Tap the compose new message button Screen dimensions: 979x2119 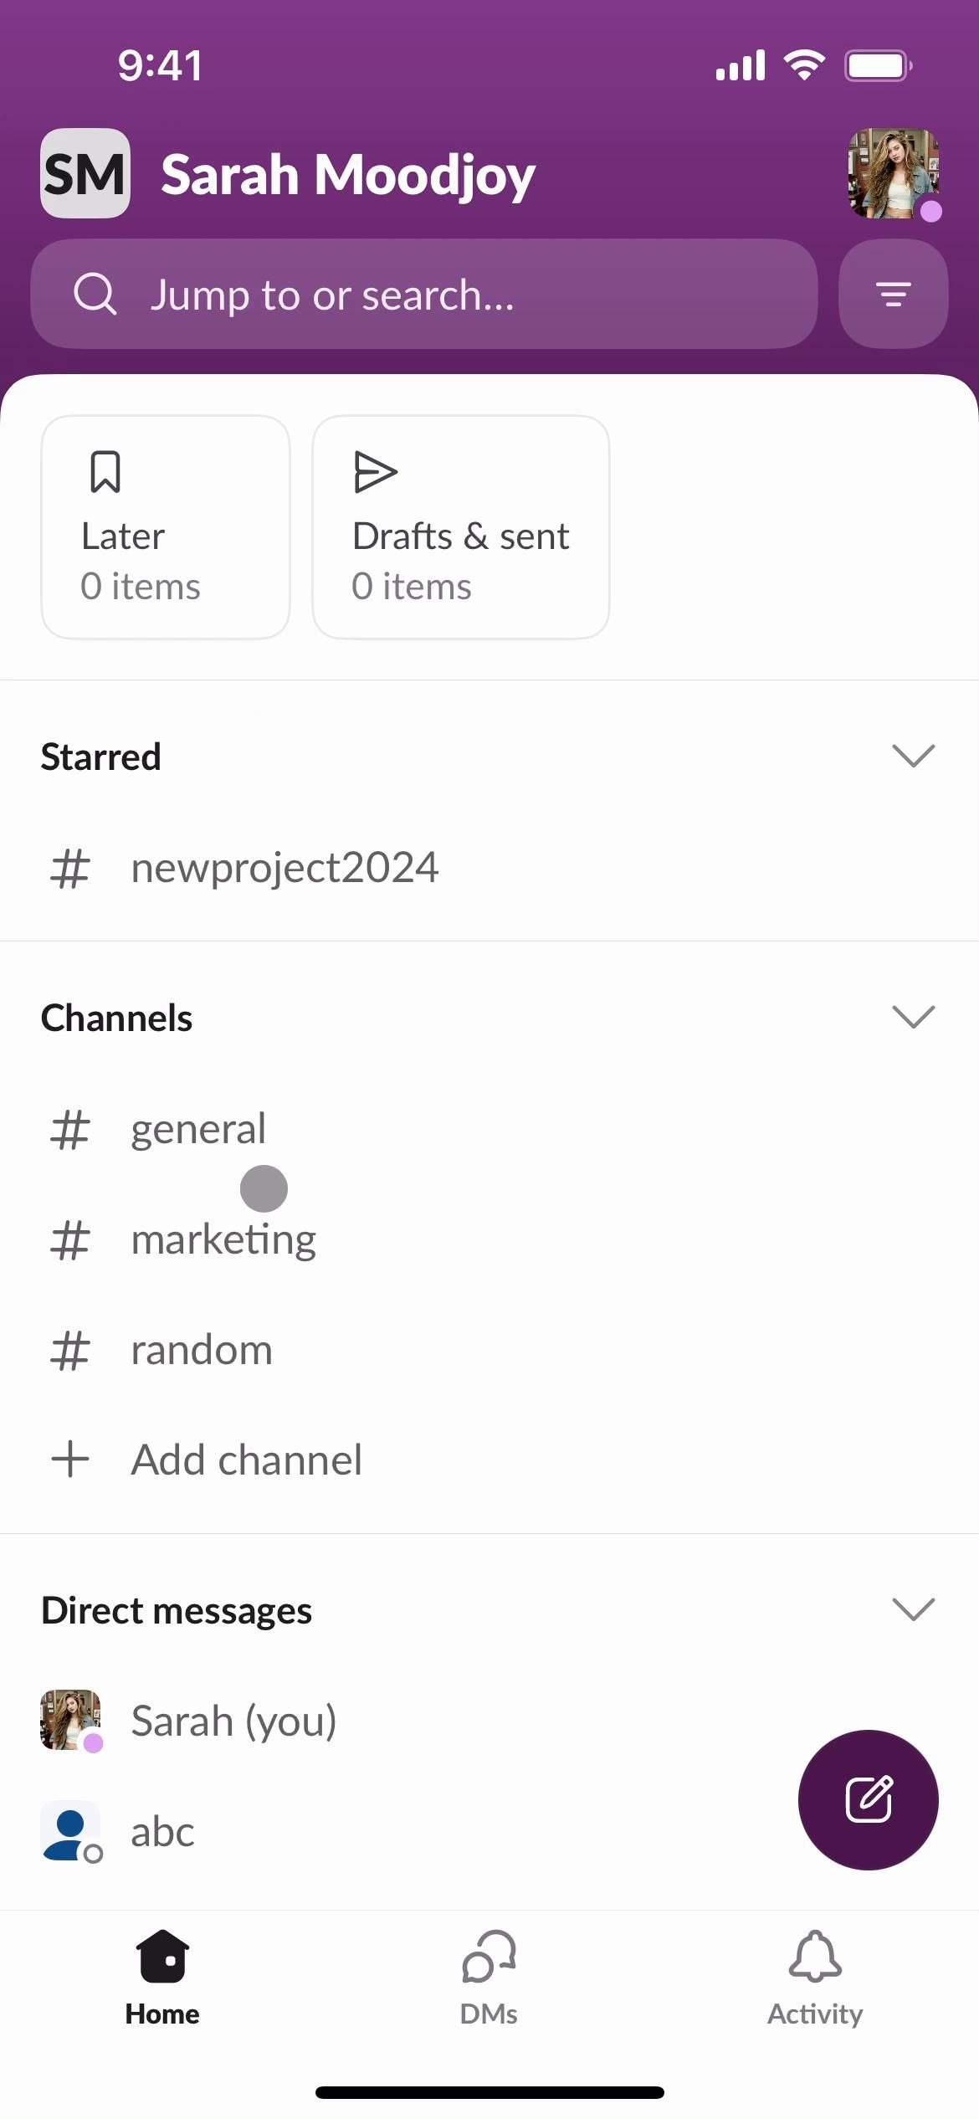(x=868, y=1799)
